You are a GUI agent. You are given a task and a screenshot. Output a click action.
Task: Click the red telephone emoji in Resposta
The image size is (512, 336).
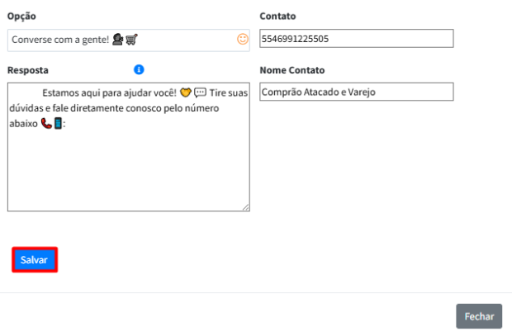(x=45, y=122)
